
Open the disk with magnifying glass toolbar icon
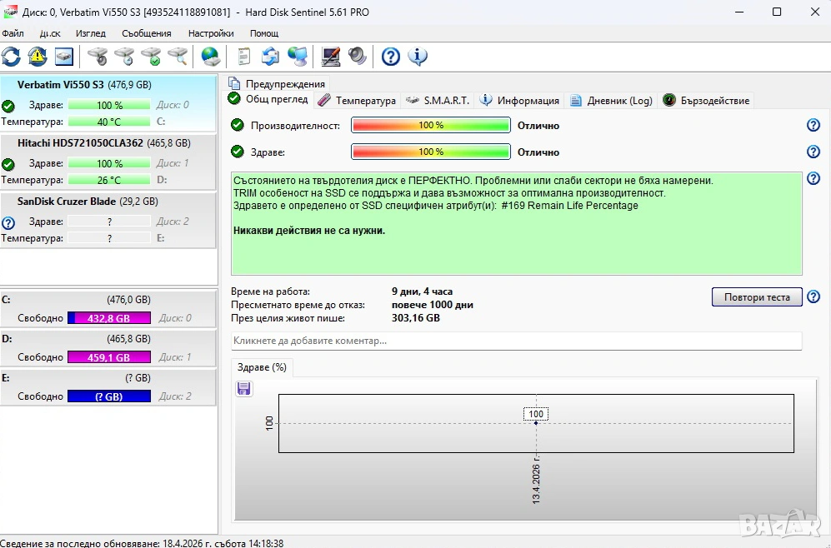click(178, 57)
